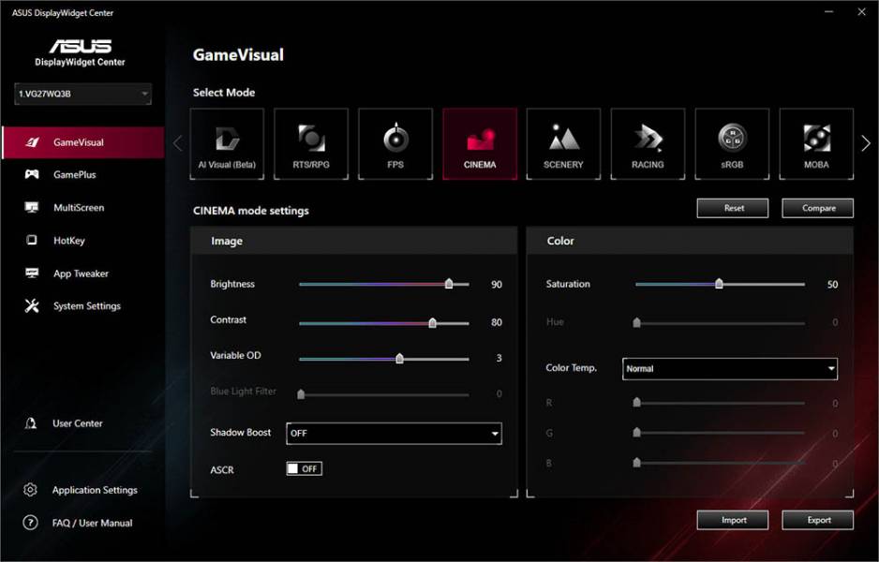Click the User Center person icon
Viewport: 879px width, 562px height.
(31, 423)
